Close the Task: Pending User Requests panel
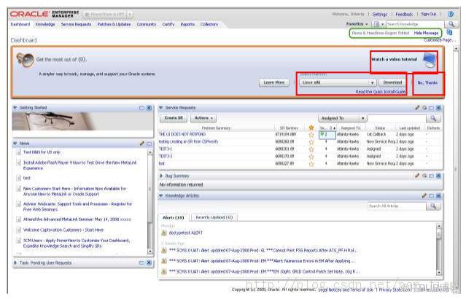466x299 pixels. (149, 263)
